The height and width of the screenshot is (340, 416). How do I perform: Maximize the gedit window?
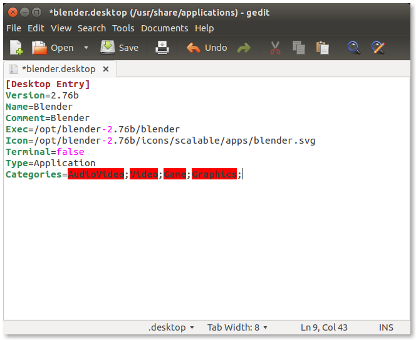(36, 12)
